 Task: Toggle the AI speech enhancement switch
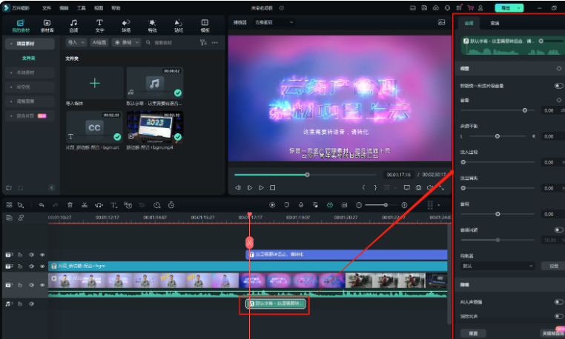(558, 302)
